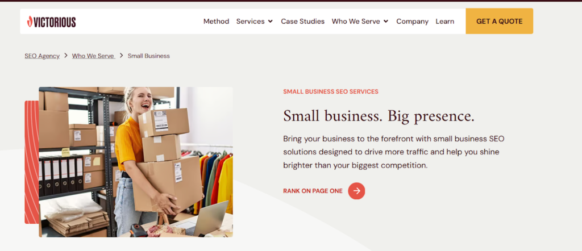Follow the RANK ON PAGE ONE link
582x251 pixels.
(x=313, y=191)
